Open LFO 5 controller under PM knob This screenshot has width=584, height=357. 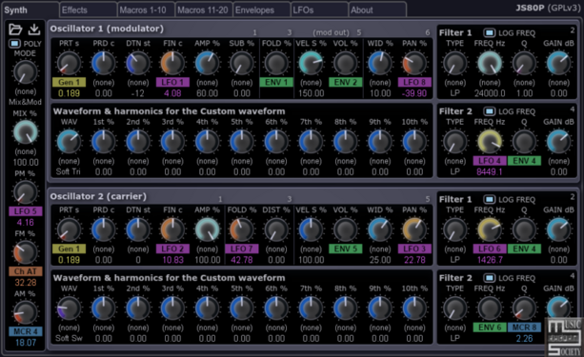click(26, 211)
